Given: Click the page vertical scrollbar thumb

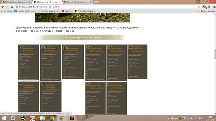Looking at the screenshot, I should tap(215, 54).
